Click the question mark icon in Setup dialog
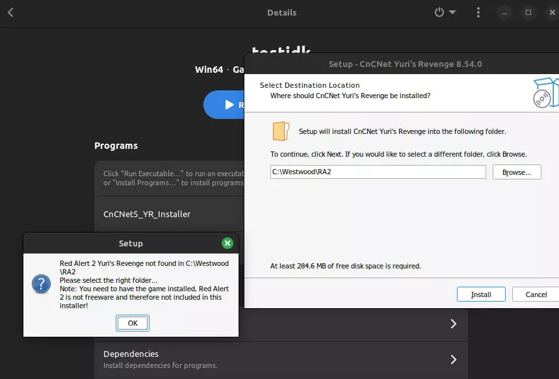The width and height of the screenshot is (559, 379). click(x=42, y=284)
